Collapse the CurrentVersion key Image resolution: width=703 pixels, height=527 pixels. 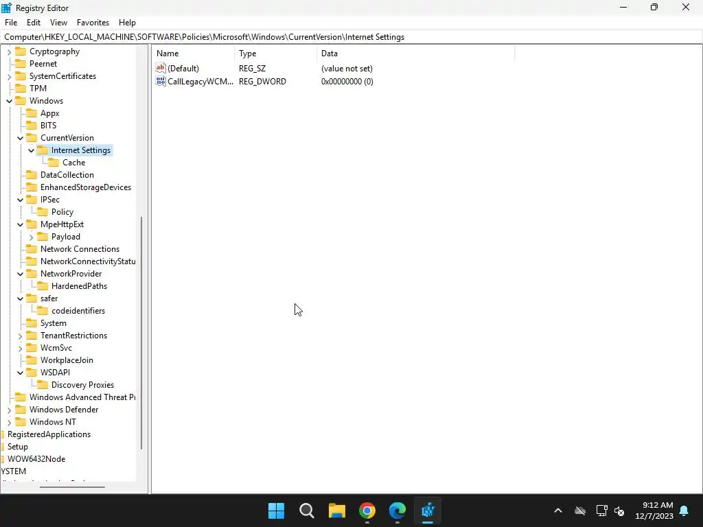point(20,138)
